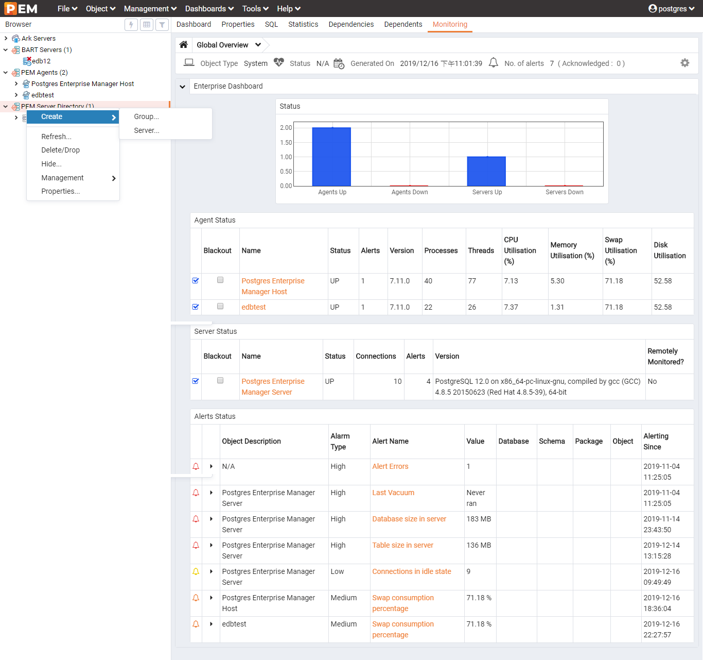Open Postgres Enterprise Manager Host agent link

tap(273, 286)
